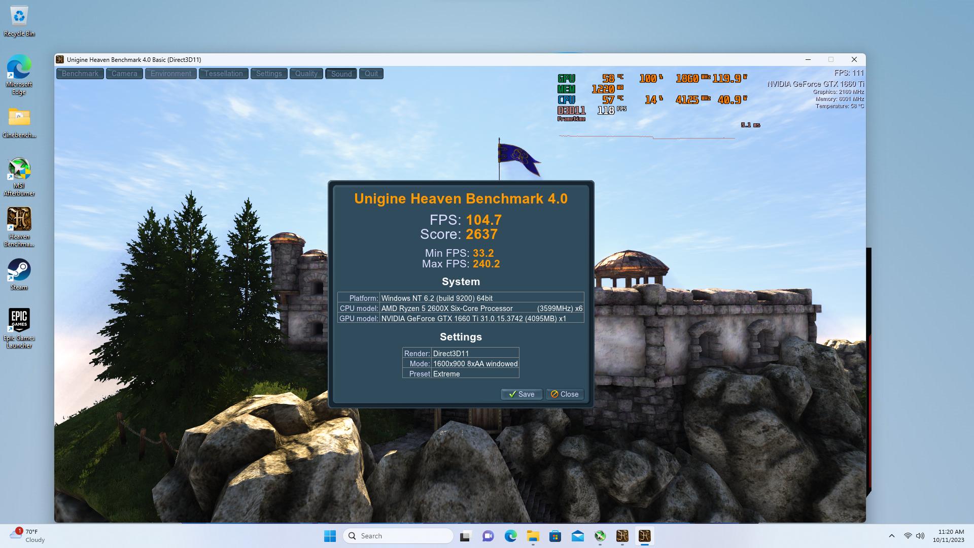Screen dimensions: 974x548
Task: Select the Windows NT 6.2 platform row
Action: tap(461, 298)
